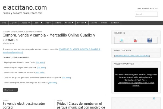The width and height of the screenshot is (163, 109).
Task: Expand the Música dropdown arrow
Action: coord(73,23)
